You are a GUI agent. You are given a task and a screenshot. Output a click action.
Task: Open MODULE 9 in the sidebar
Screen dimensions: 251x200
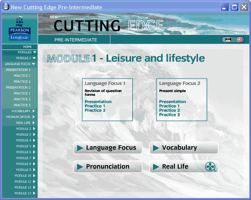tap(24, 170)
